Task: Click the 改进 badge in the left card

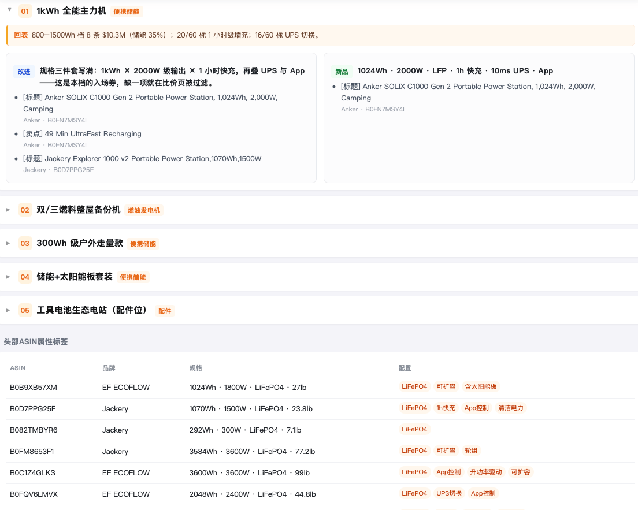Action: pyautogui.click(x=24, y=72)
